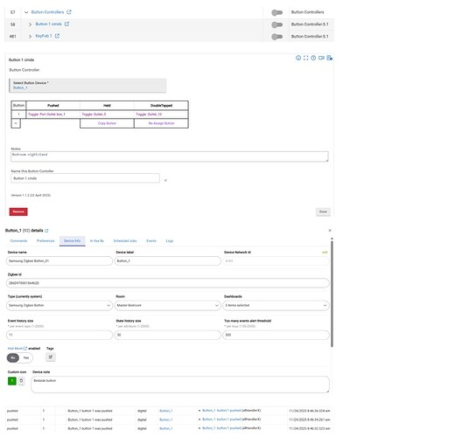
Task: Click the video camera icon in app header
Action: [x=321, y=58]
